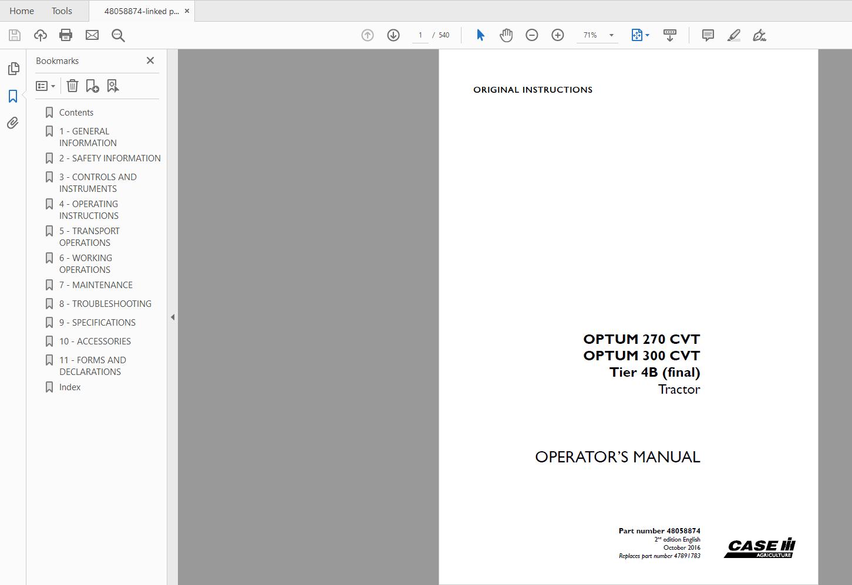The width and height of the screenshot is (852, 585).
Task: Click the page number input field
Action: point(420,35)
